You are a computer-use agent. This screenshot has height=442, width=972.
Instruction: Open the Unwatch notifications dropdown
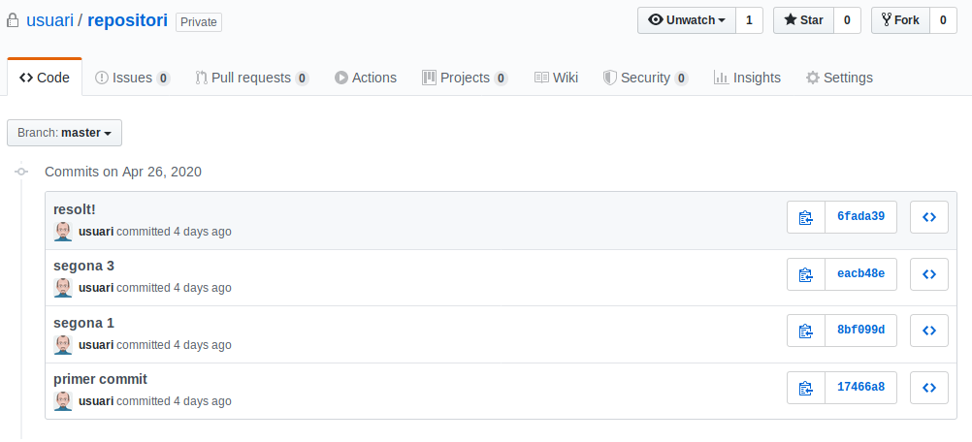[x=687, y=20]
